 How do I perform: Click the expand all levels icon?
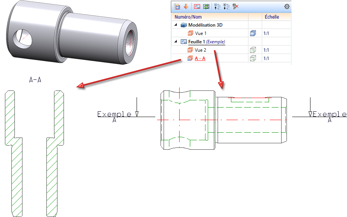(226, 6)
